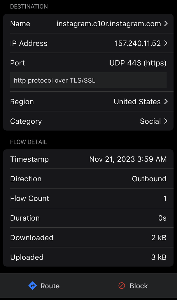The height and width of the screenshot is (300, 177).
Task: Open the Social category chevron
Action: coord(166,121)
